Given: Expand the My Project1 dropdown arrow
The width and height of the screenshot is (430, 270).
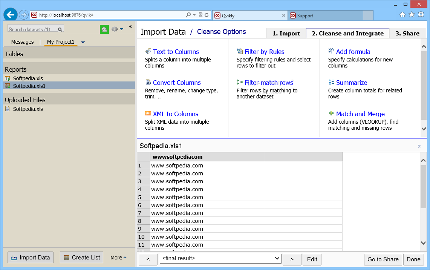Looking at the screenshot, I should 83,42.
